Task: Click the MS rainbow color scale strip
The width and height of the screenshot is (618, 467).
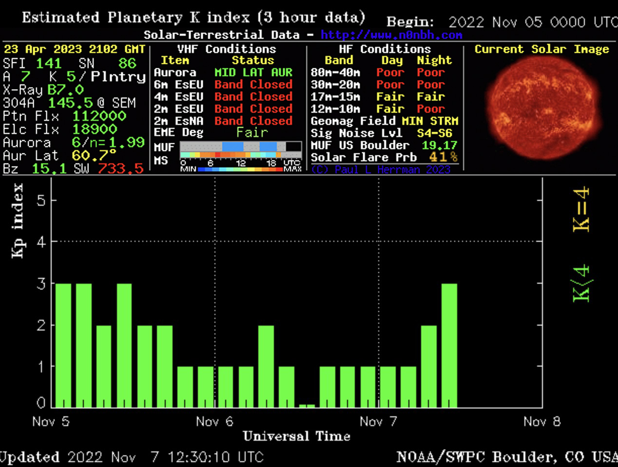Action: [x=240, y=156]
